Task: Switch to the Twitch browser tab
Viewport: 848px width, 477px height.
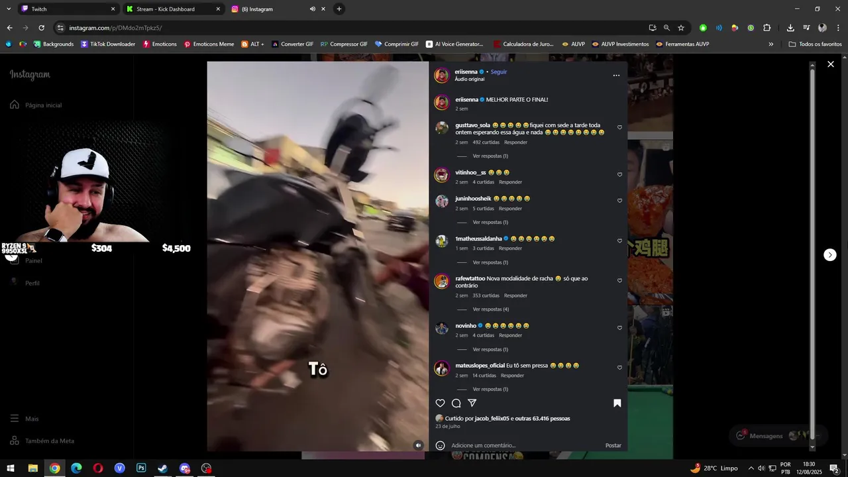Action: pos(67,9)
